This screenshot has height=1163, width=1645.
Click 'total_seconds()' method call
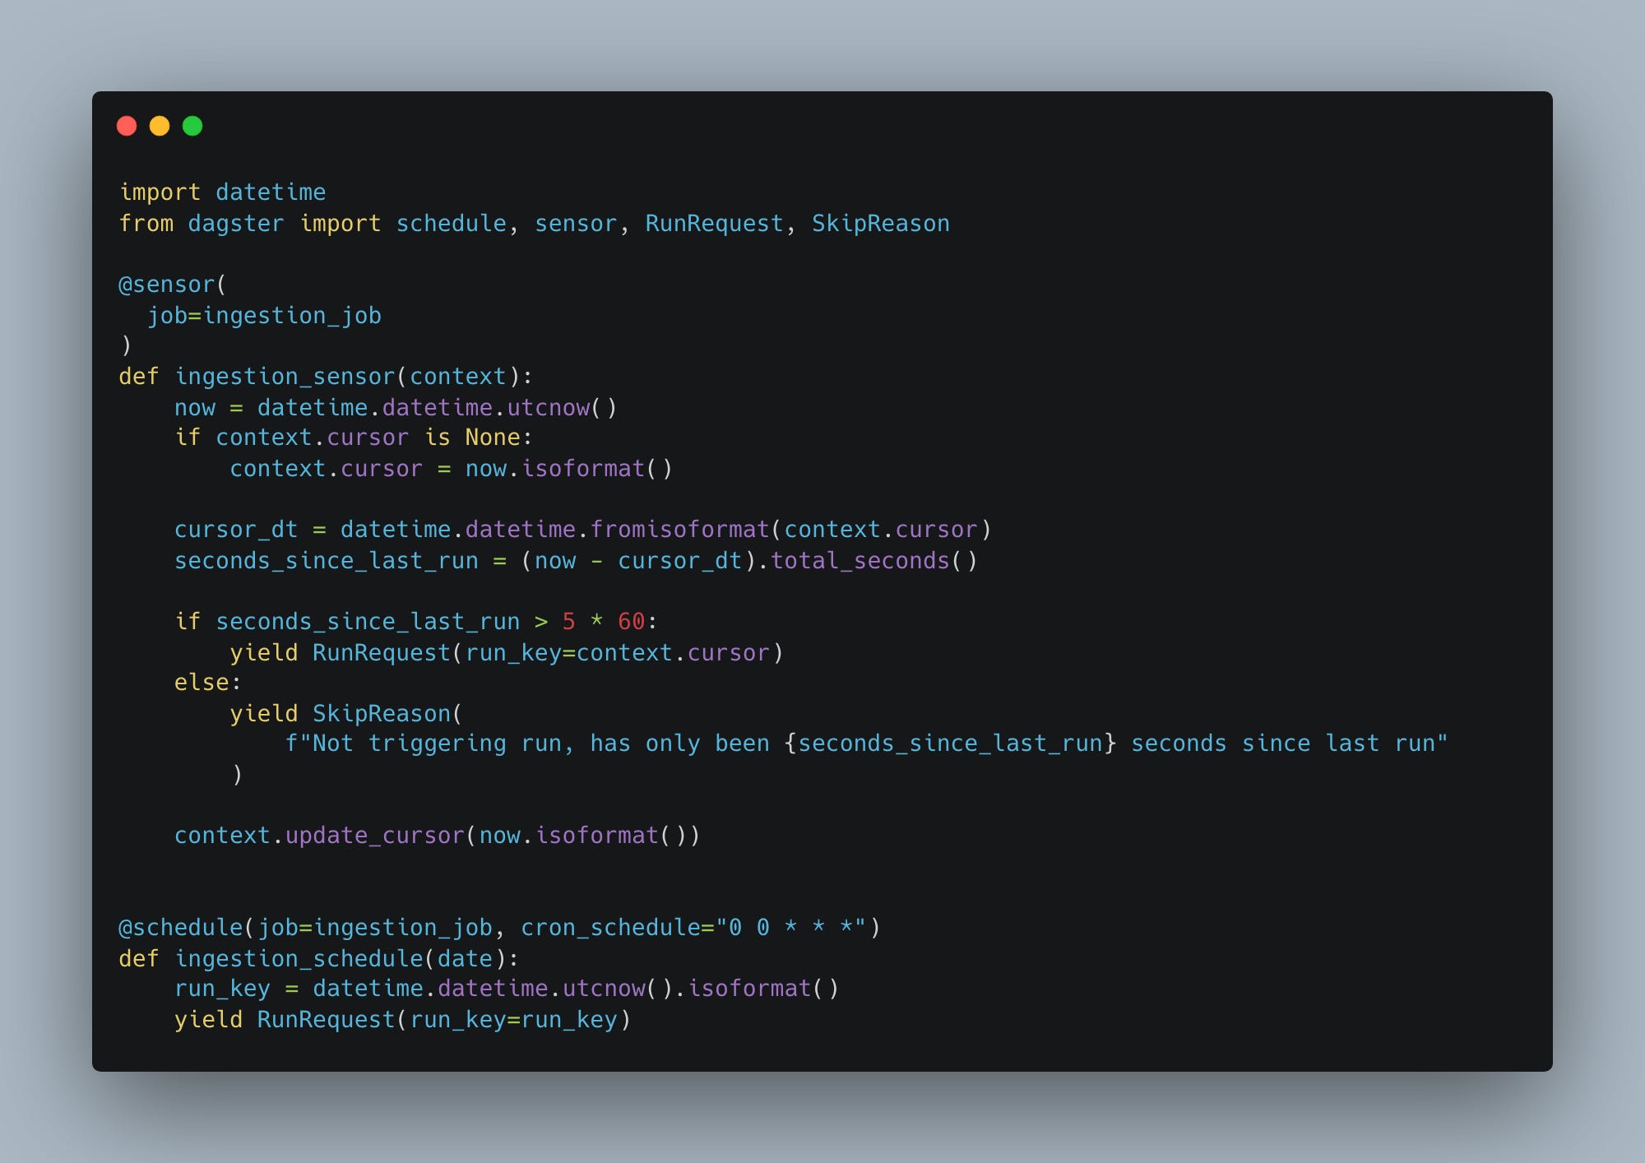point(874,561)
